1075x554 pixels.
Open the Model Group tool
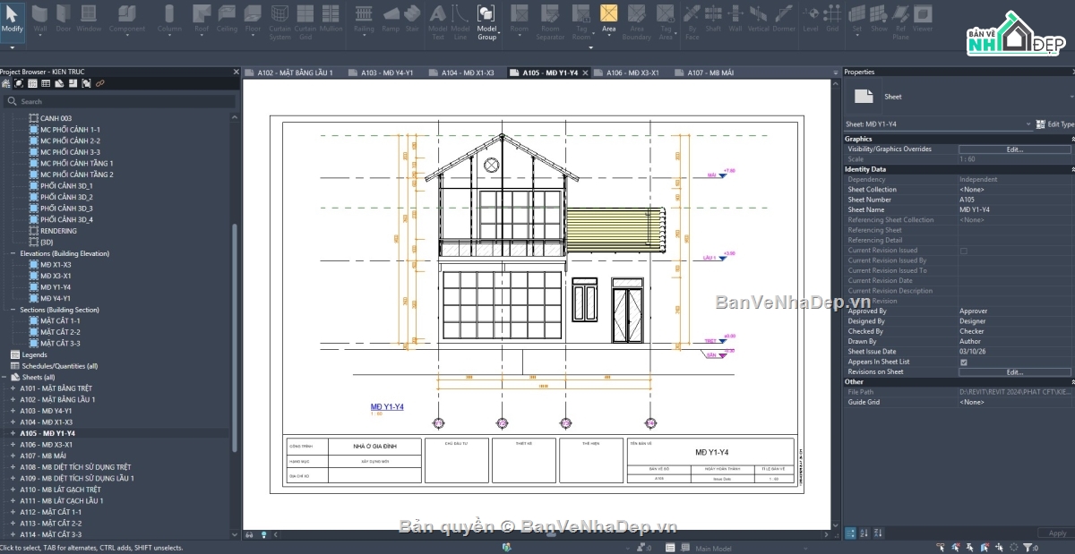[x=486, y=21]
